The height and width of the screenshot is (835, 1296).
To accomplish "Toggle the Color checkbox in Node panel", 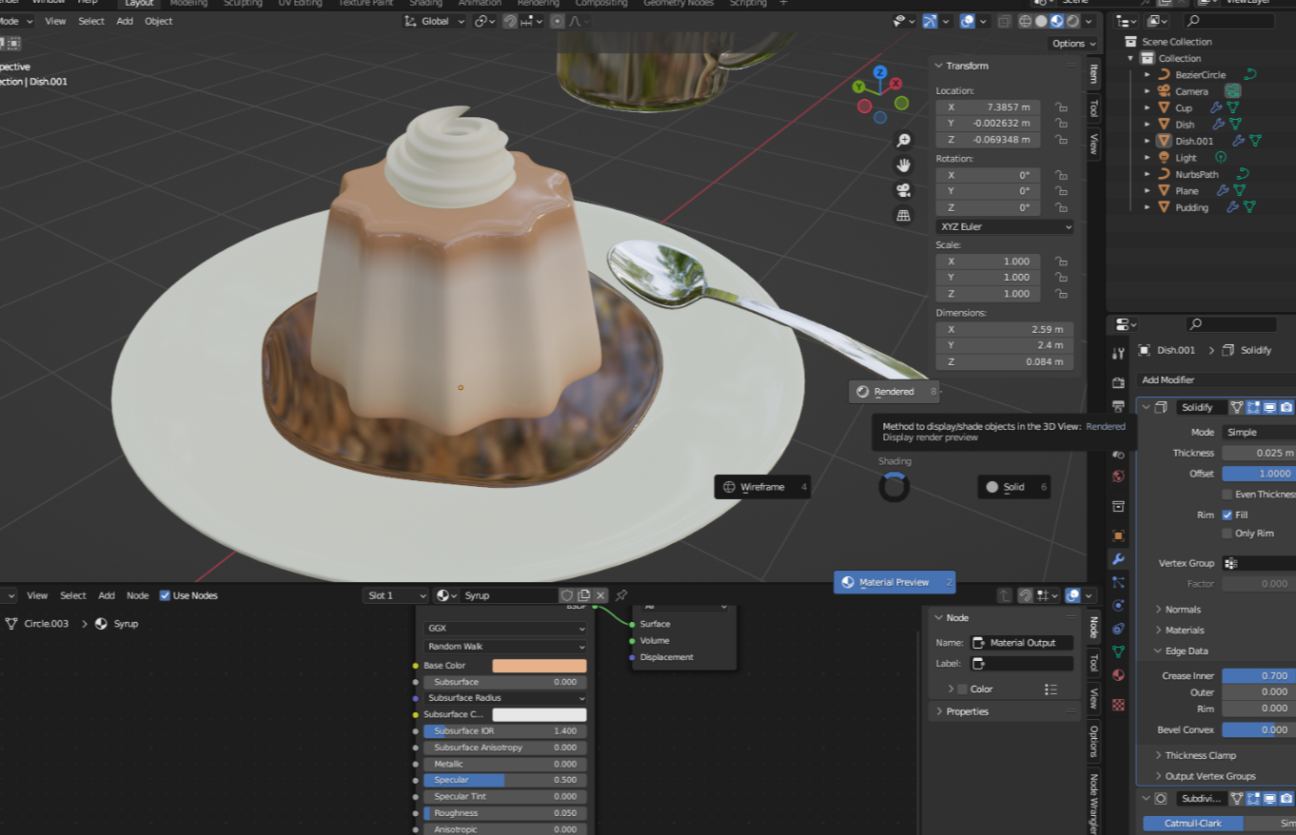I will click(962, 689).
